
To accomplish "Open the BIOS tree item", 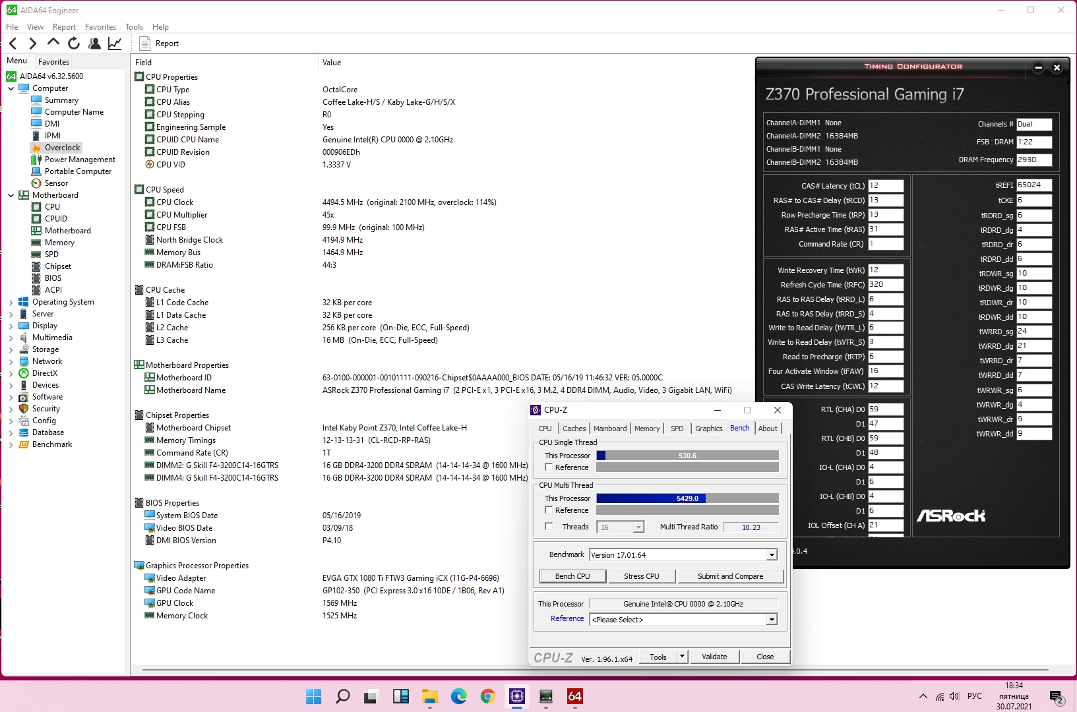I will click(x=53, y=278).
